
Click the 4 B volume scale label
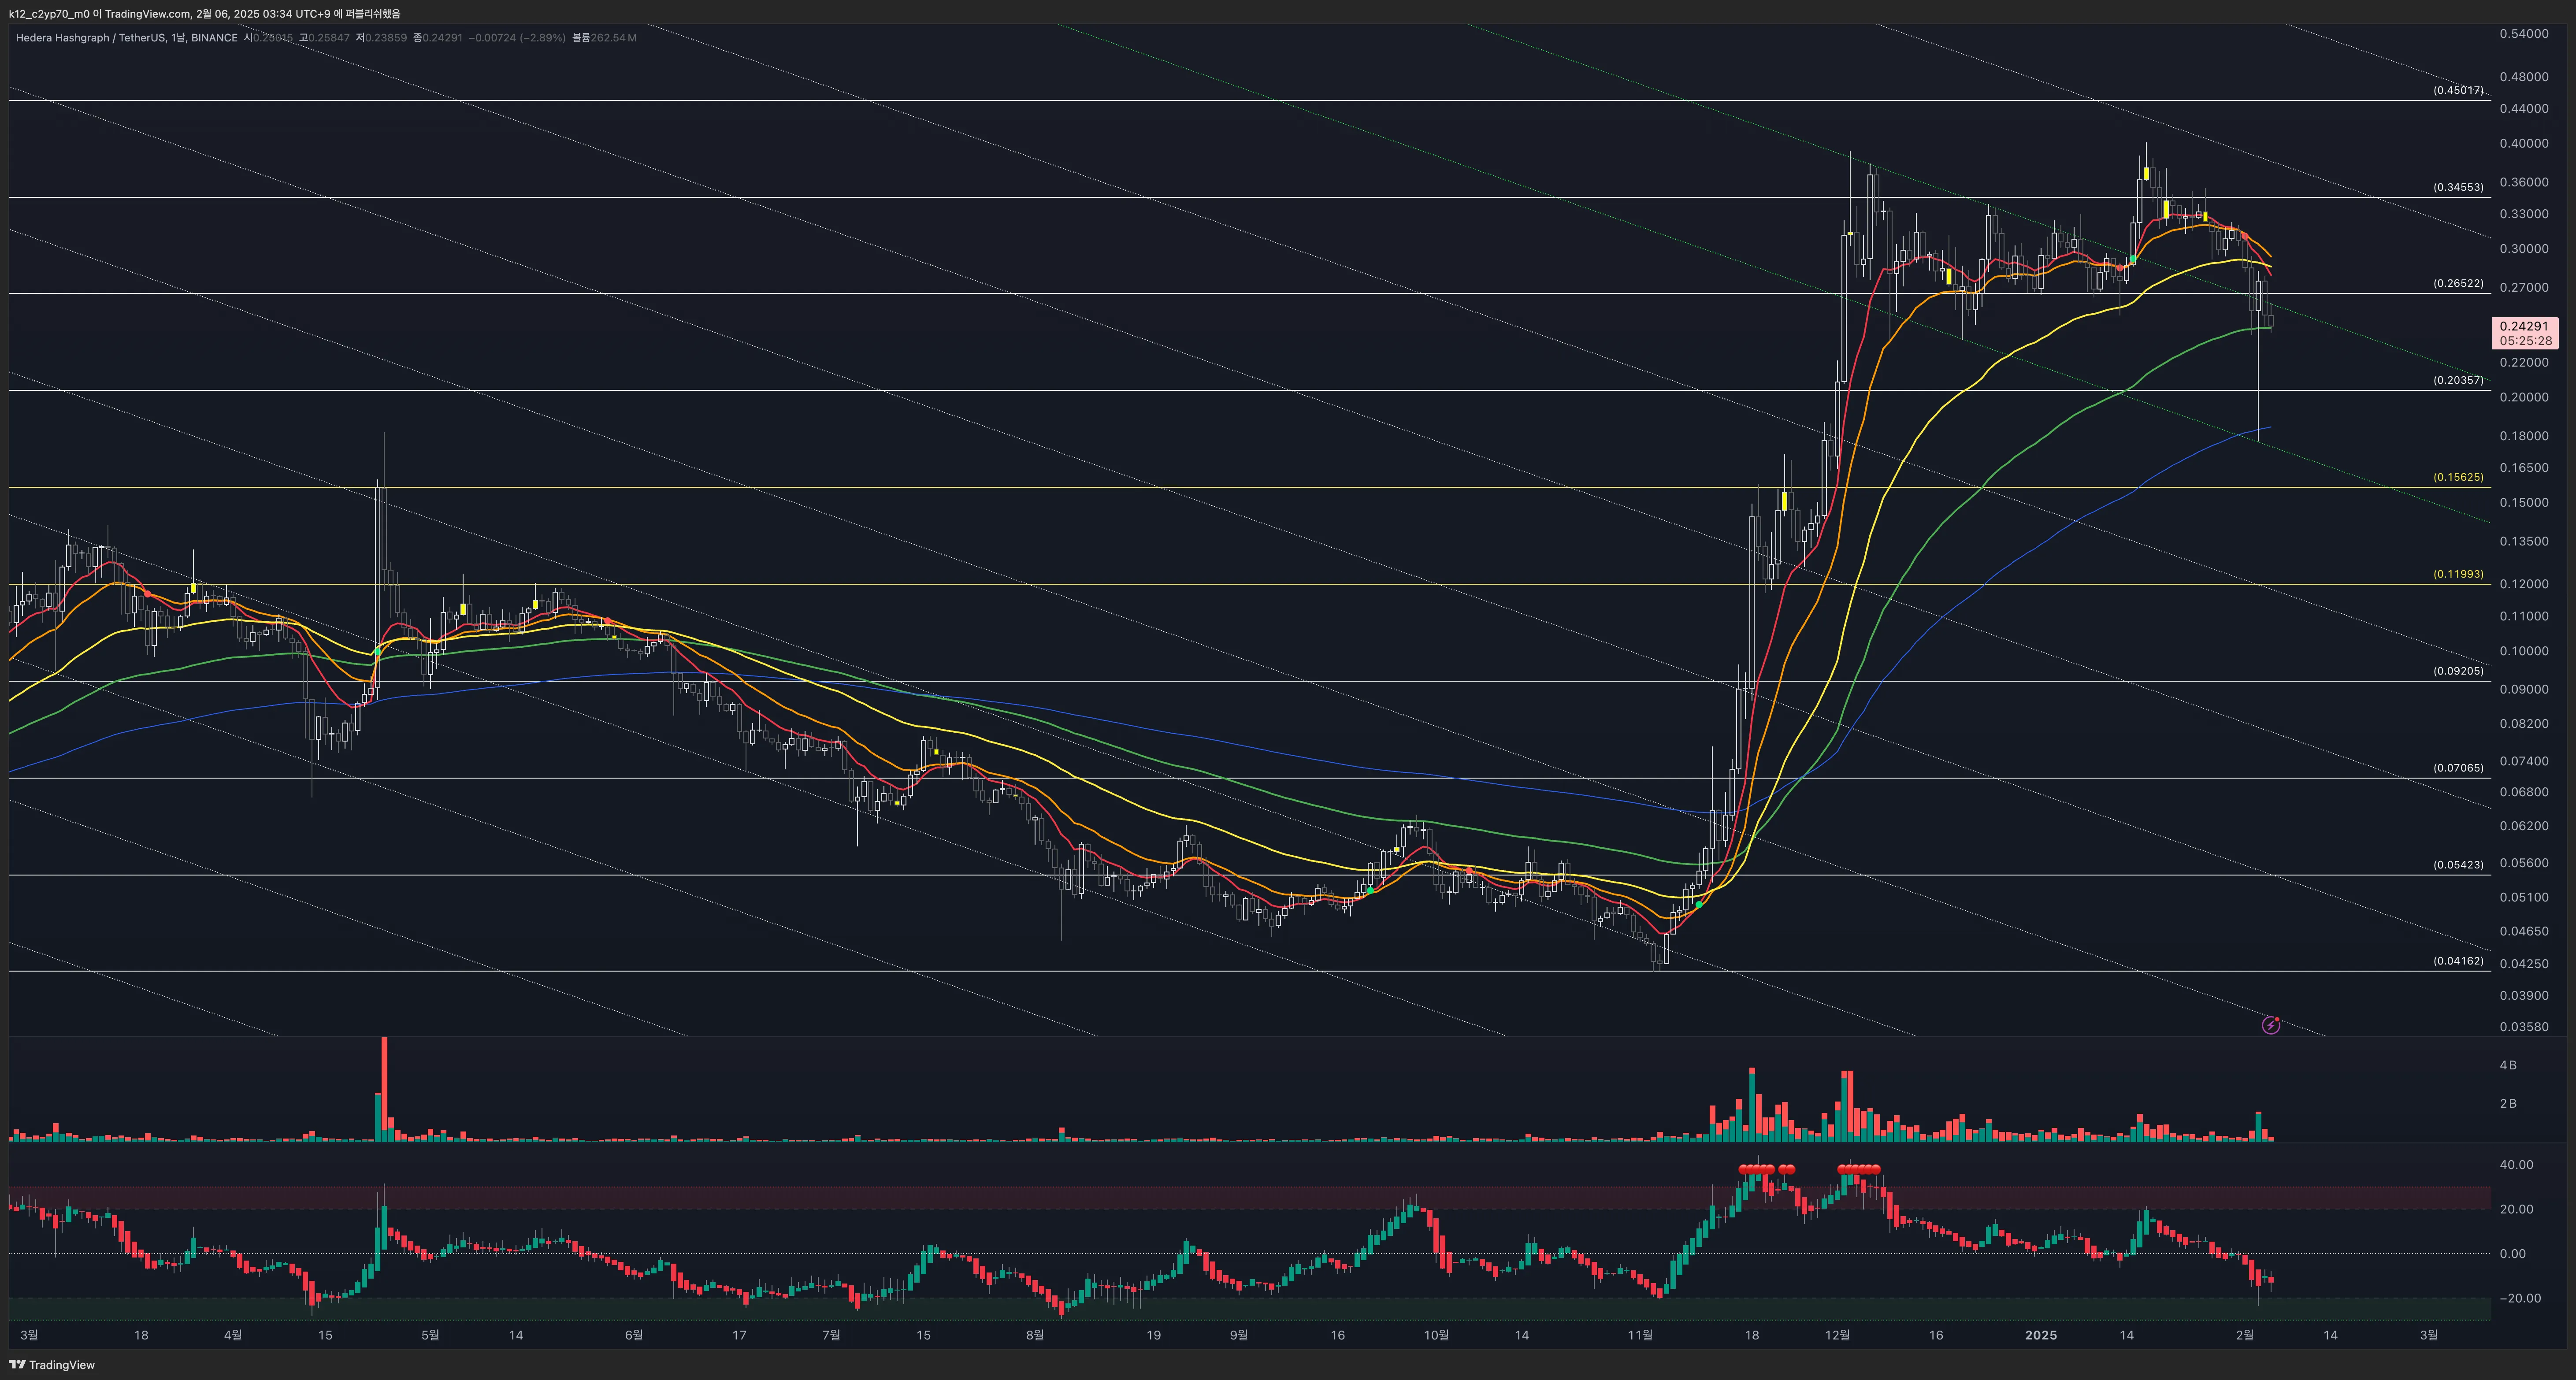(x=2508, y=1066)
